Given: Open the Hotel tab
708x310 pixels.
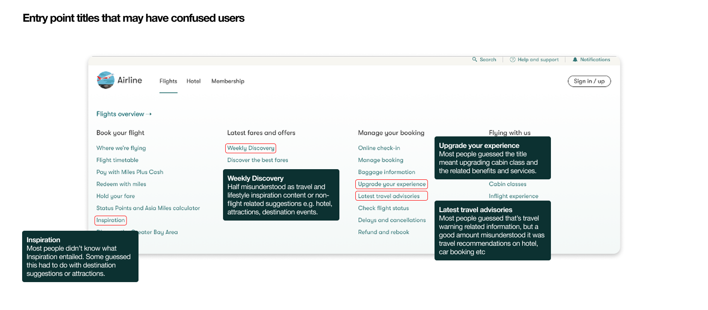Looking at the screenshot, I should [x=193, y=81].
